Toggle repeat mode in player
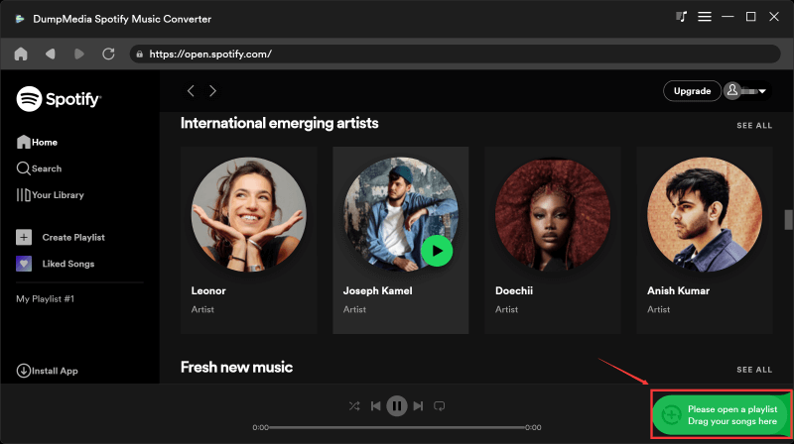The width and height of the screenshot is (794, 444). (440, 405)
